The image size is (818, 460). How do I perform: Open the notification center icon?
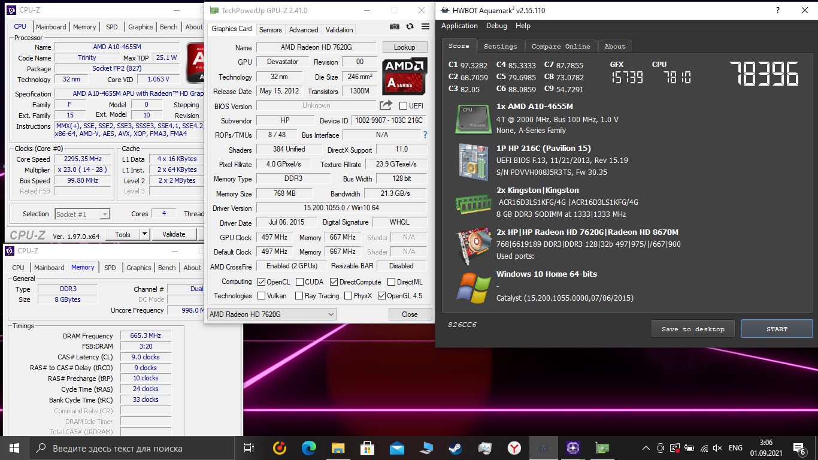[799, 448]
